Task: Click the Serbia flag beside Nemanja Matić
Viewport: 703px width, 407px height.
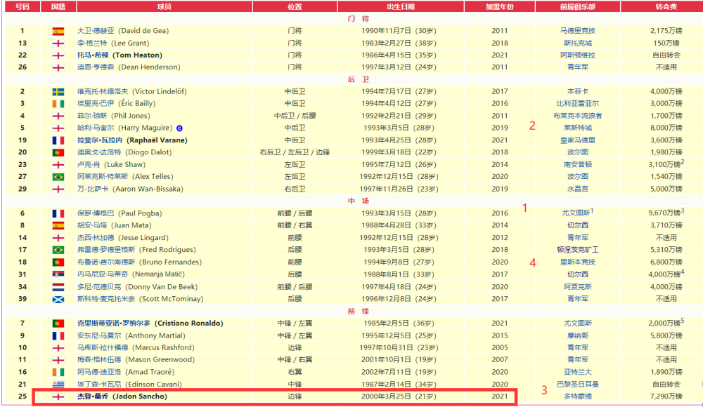Action: point(58,274)
